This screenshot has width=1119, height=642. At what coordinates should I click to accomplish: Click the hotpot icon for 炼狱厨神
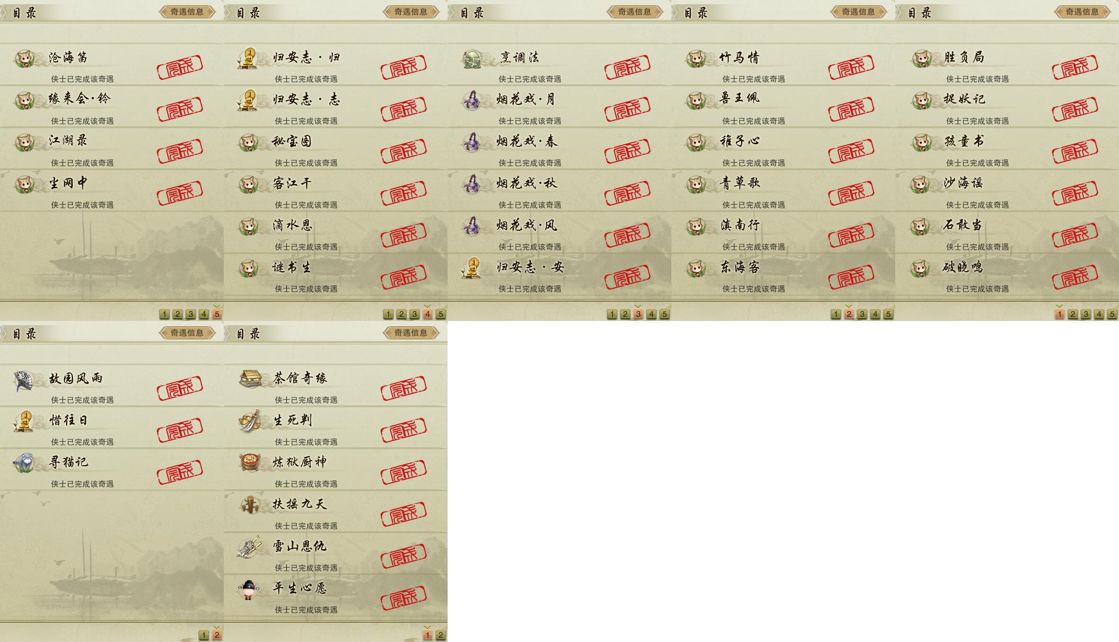[250, 463]
